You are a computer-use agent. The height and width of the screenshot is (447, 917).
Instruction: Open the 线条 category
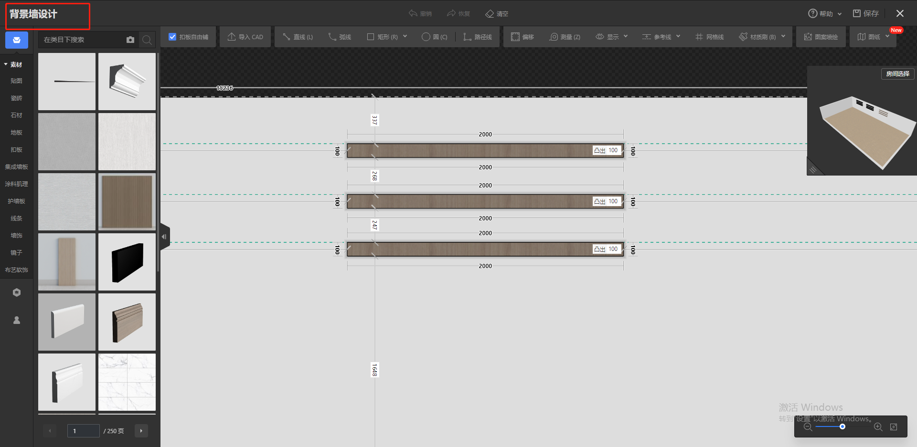pos(17,218)
